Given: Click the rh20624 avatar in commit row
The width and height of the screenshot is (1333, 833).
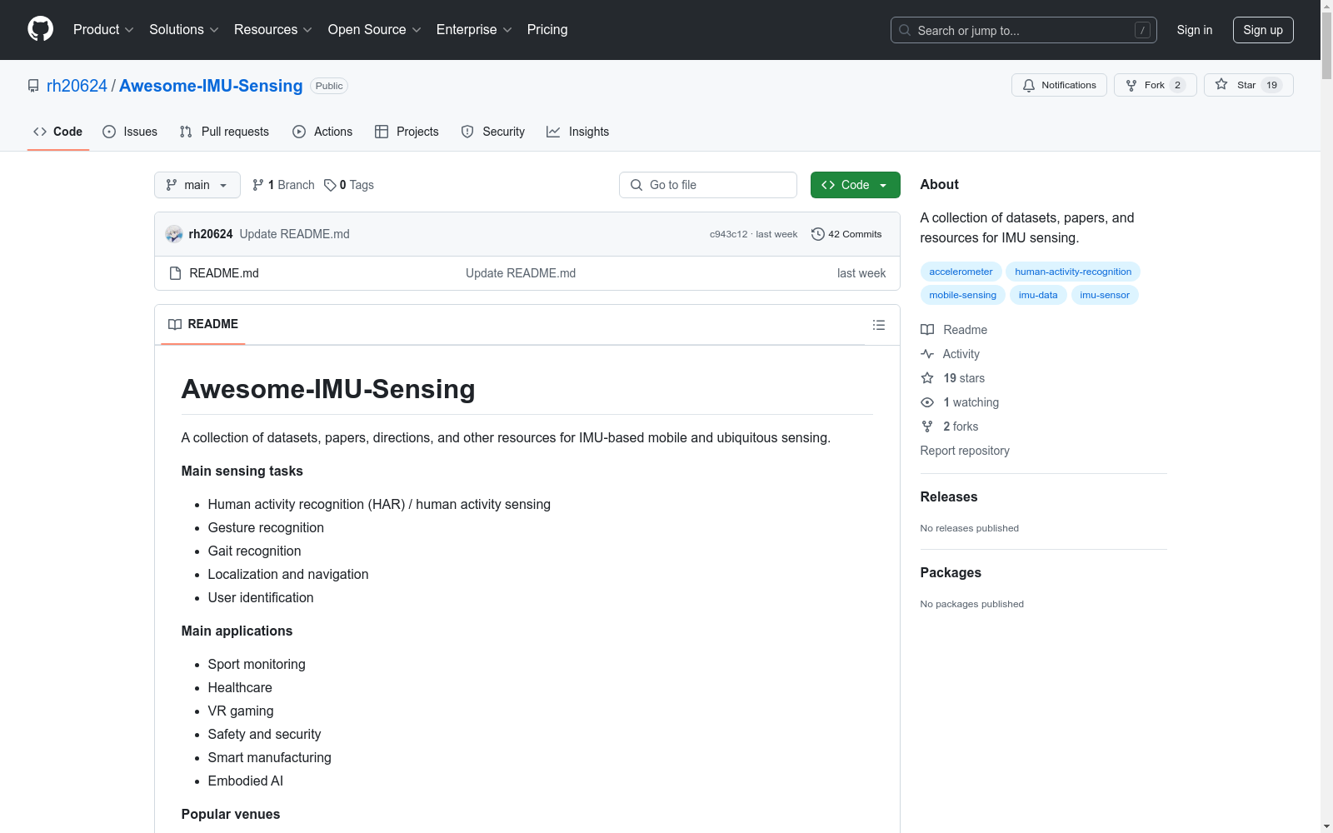Looking at the screenshot, I should [x=174, y=234].
